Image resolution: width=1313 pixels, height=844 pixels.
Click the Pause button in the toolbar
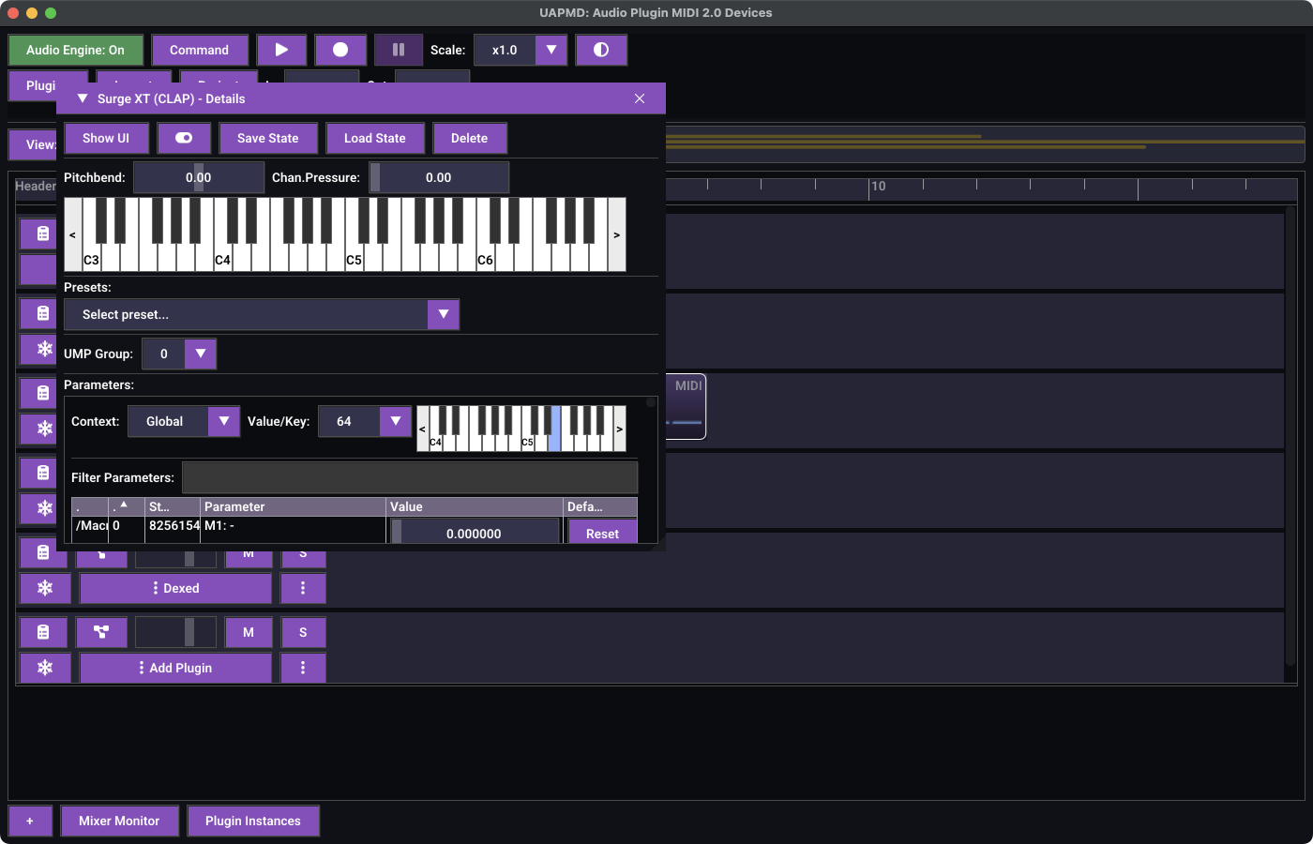coord(399,50)
